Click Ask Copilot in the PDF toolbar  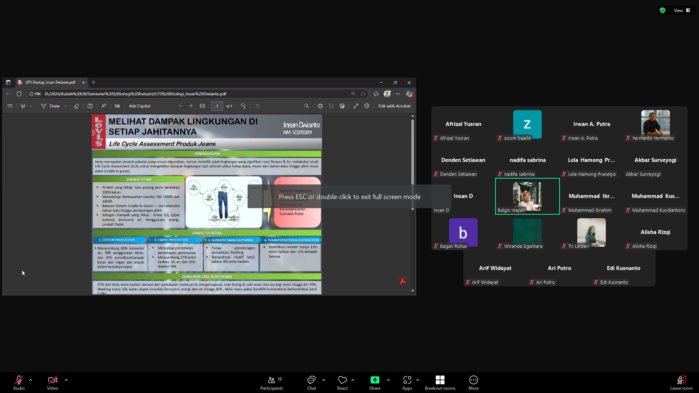pos(140,106)
